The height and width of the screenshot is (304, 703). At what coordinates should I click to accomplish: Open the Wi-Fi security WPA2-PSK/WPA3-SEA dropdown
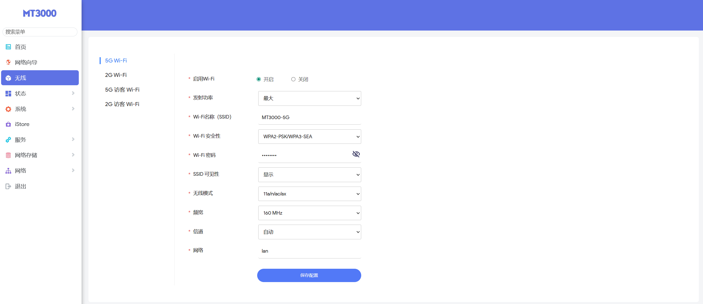pyautogui.click(x=309, y=137)
